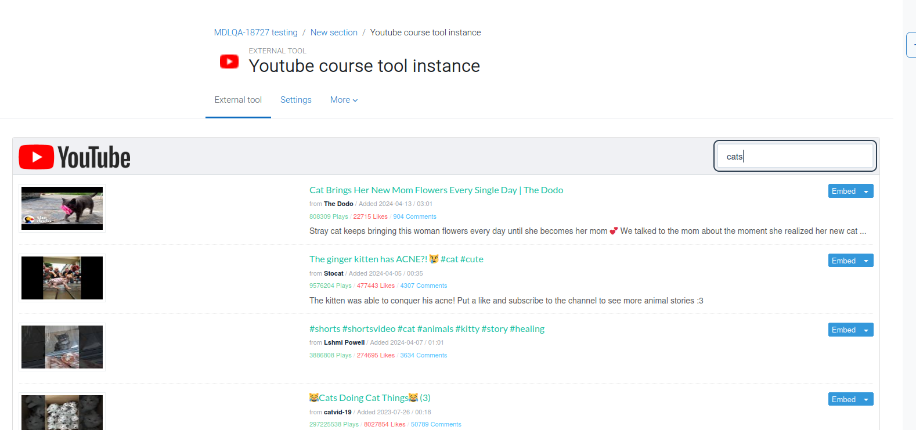
Task: Go to MDLQA-18727 testing breadcrumb link
Action: click(x=255, y=32)
